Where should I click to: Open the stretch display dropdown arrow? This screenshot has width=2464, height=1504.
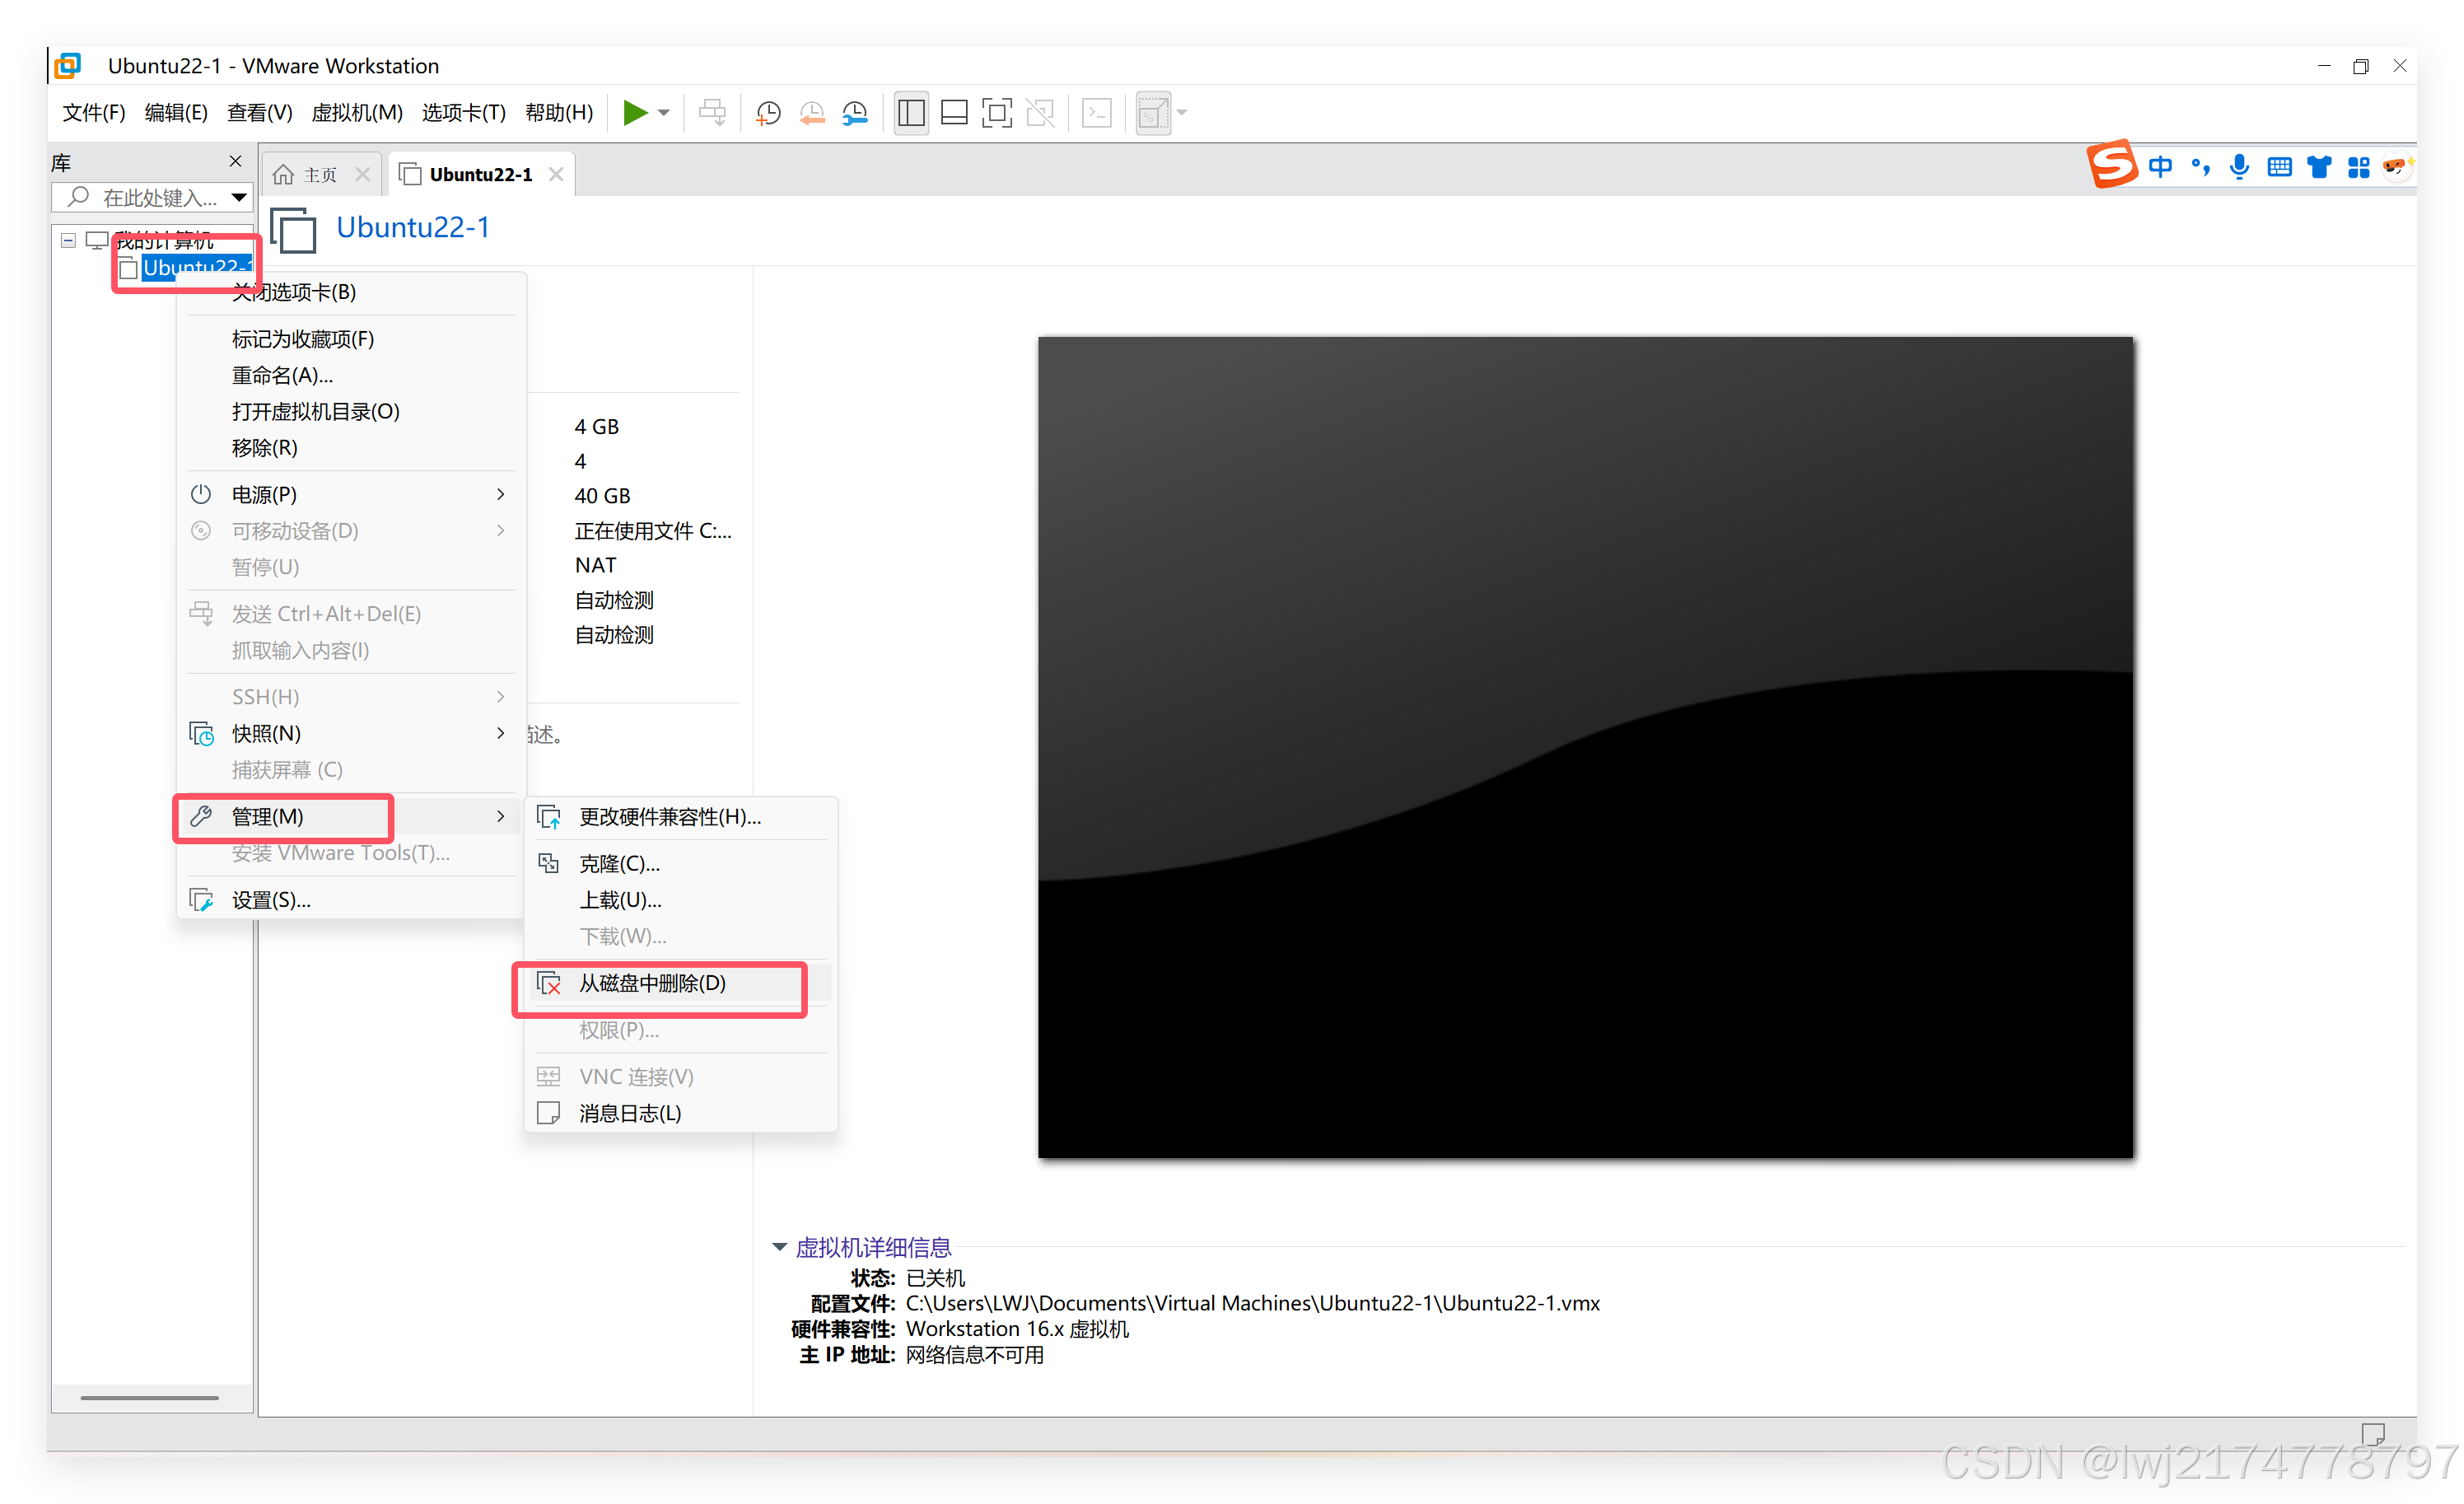(x=1182, y=113)
